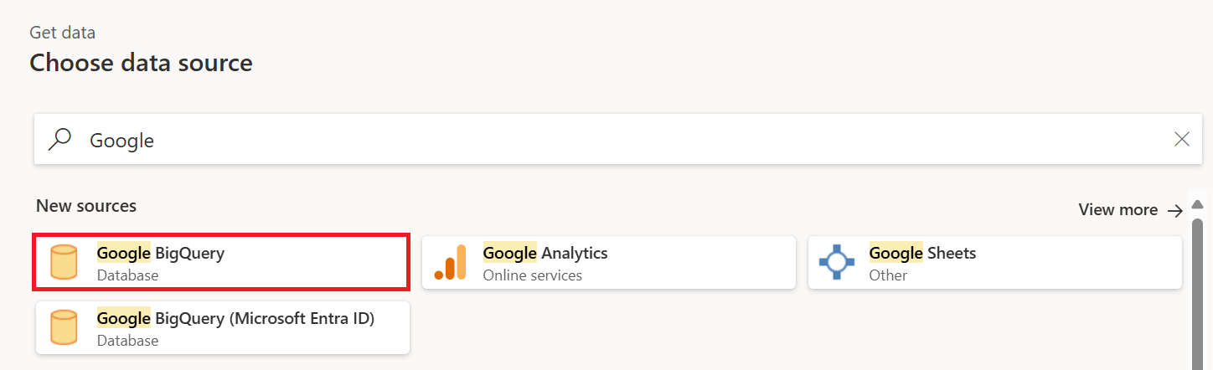Click the Database label under the first Google BigQuery
1213x370 pixels.
point(127,275)
